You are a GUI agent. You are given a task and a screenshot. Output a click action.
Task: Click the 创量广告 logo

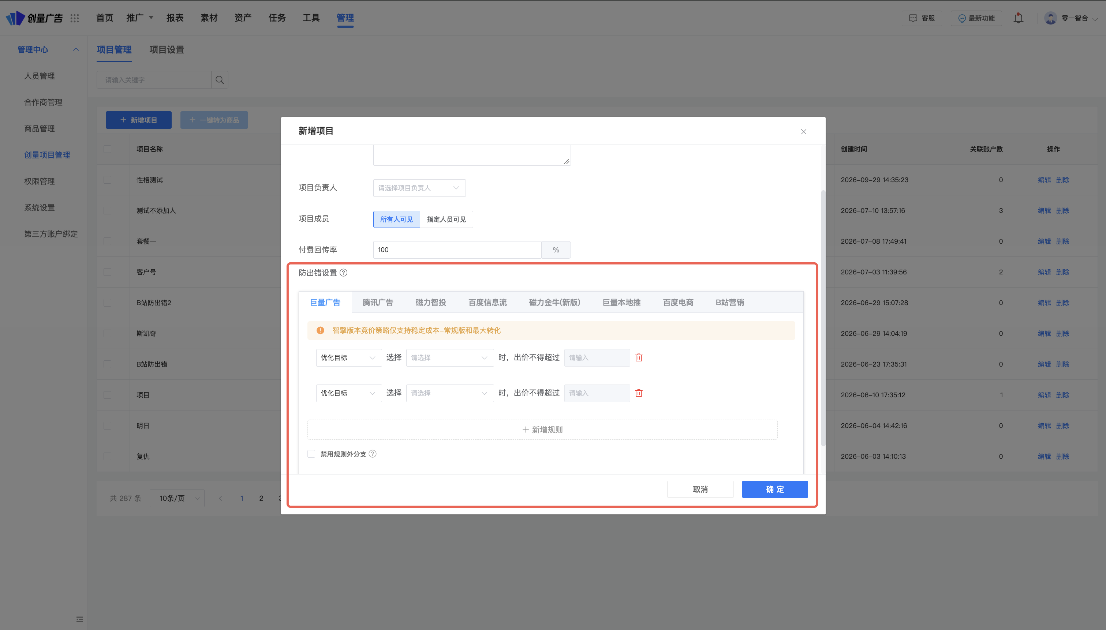(x=34, y=18)
